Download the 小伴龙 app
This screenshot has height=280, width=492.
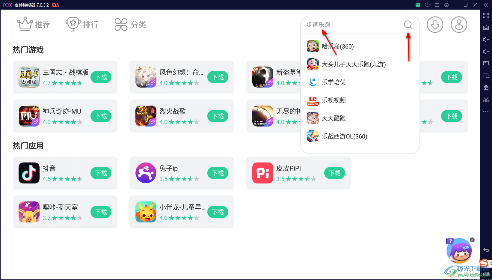click(x=218, y=212)
